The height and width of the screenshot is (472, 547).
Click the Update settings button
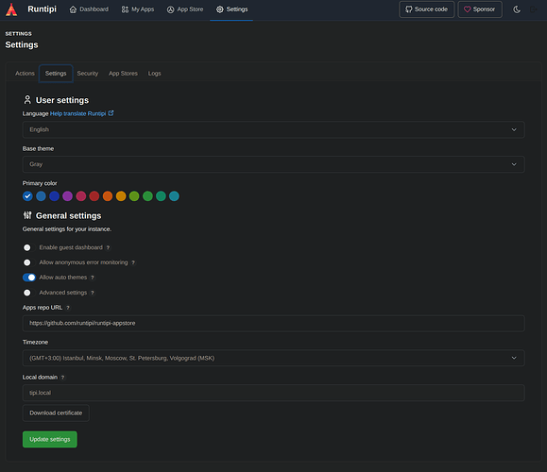50,439
